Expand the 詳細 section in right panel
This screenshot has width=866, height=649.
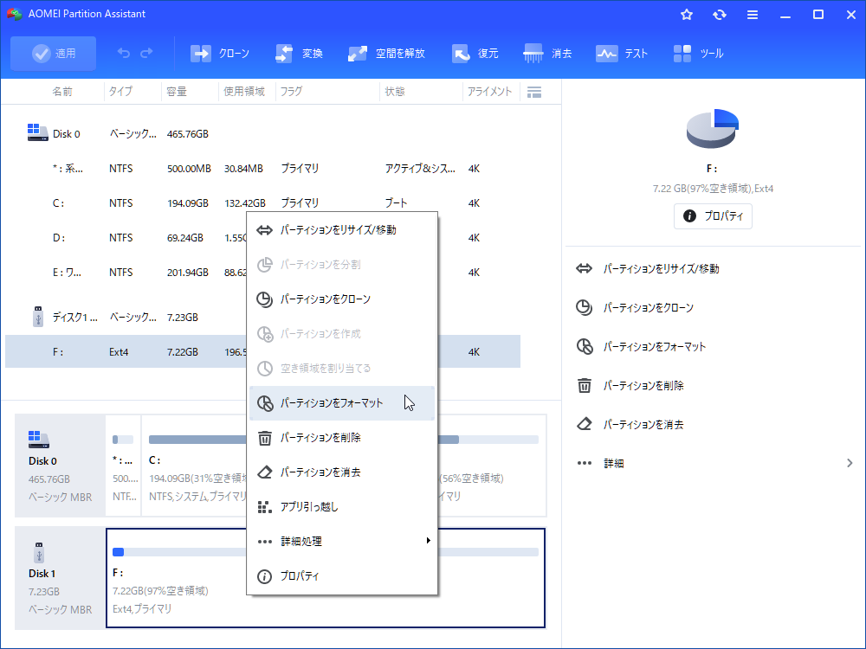[x=714, y=464]
